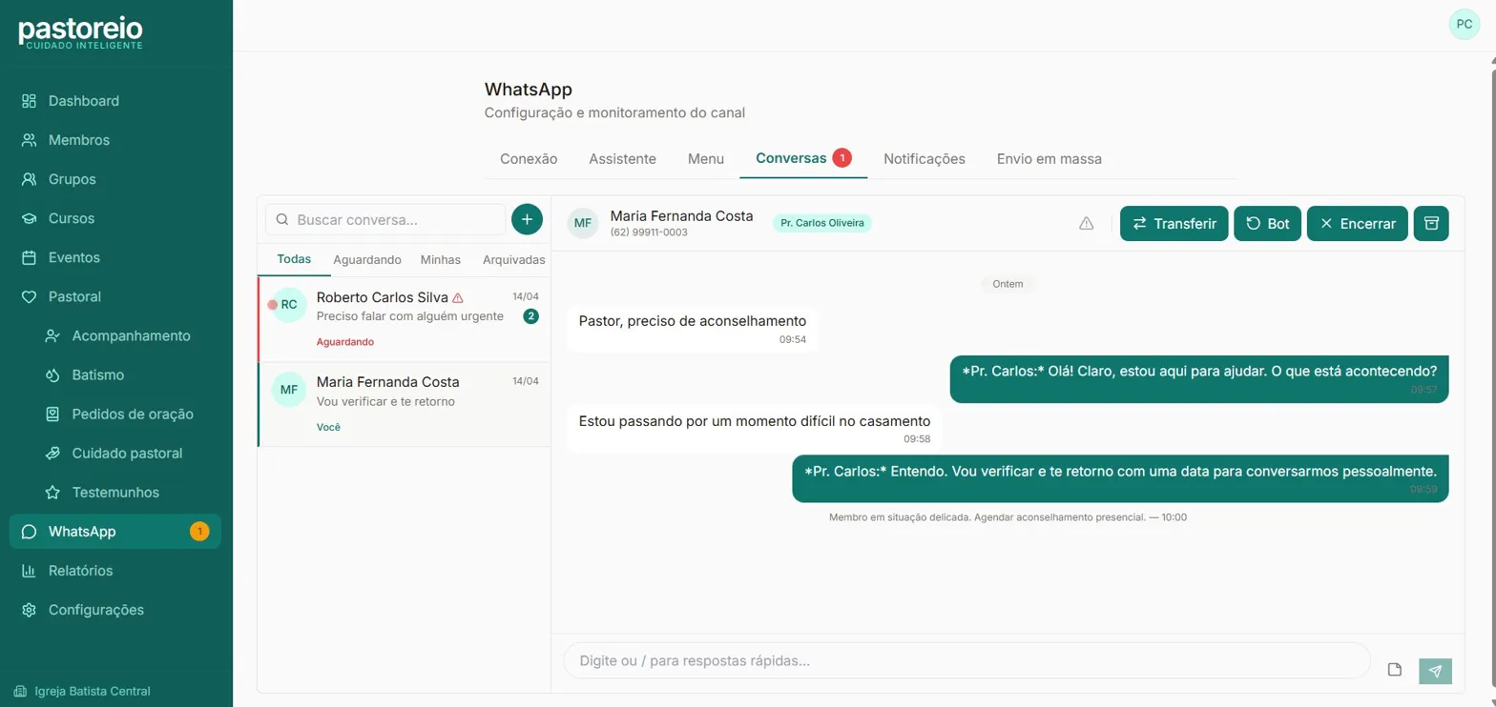Click the Ontem date separator
The width and height of the screenshot is (1496, 707).
(x=1008, y=284)
